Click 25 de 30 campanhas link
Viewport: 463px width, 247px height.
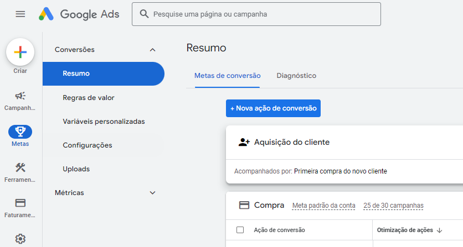pos(393,206)
